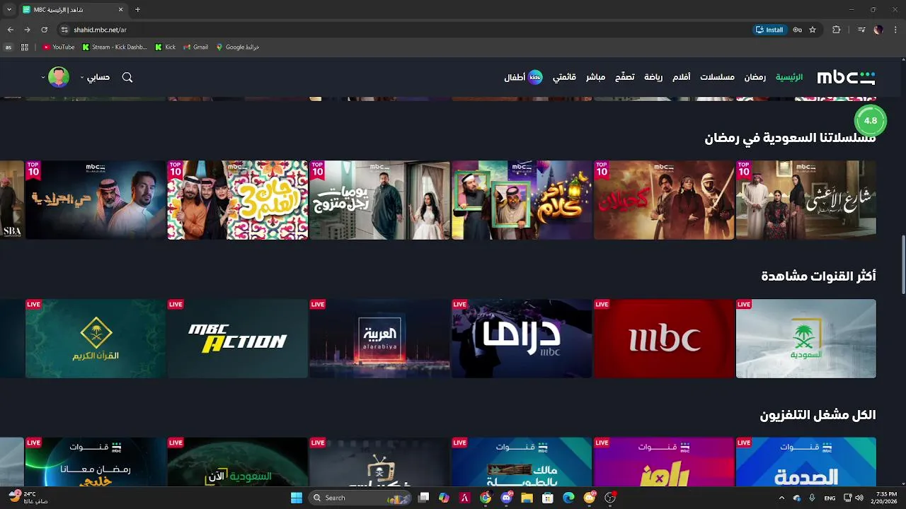
Task: Open the يوميات رجل متزوج thumbnail
Action: [379, 200]
